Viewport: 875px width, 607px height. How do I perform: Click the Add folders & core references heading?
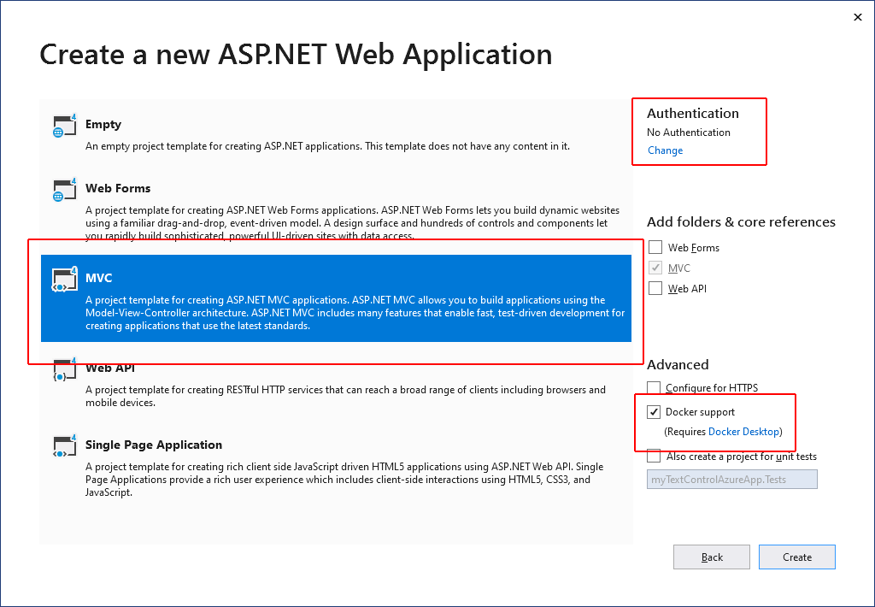coord(741,221)
